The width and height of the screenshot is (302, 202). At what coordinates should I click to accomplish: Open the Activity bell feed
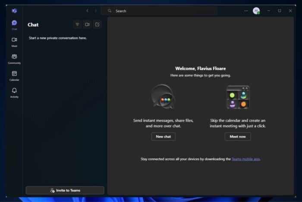coord(14,93)
